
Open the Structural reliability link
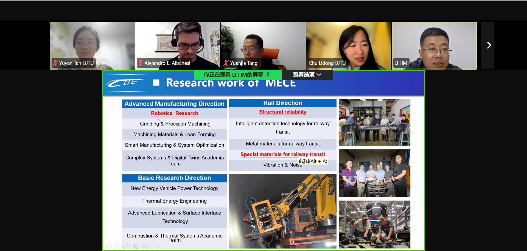(x=282, y=112)
